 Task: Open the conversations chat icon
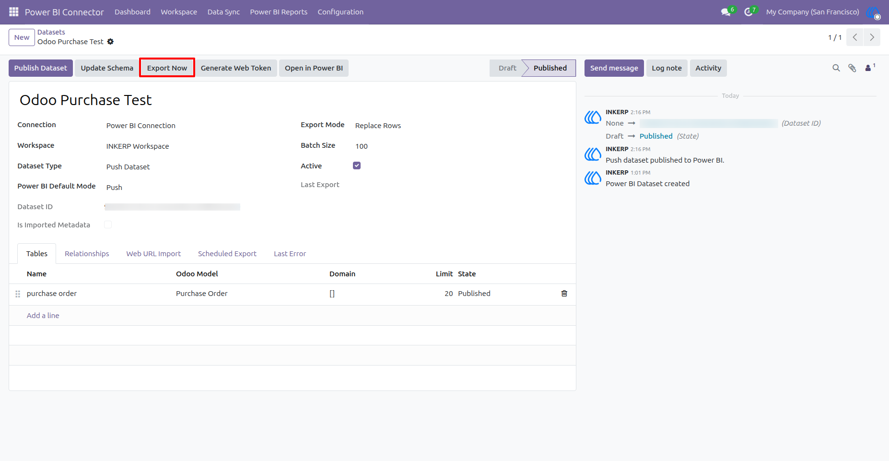coord(726,12)
